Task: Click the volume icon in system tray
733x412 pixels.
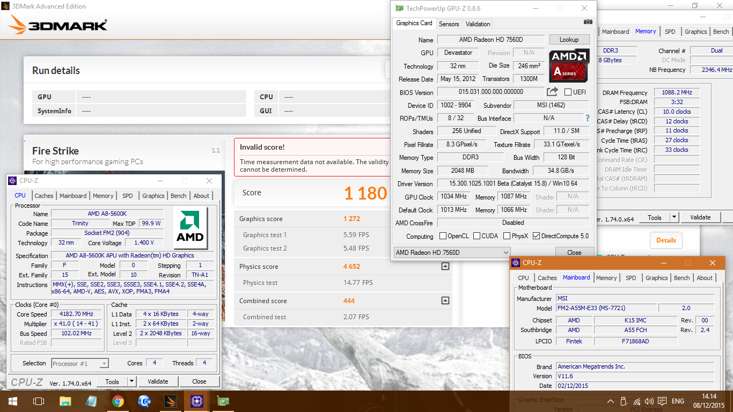Action: 650,401
